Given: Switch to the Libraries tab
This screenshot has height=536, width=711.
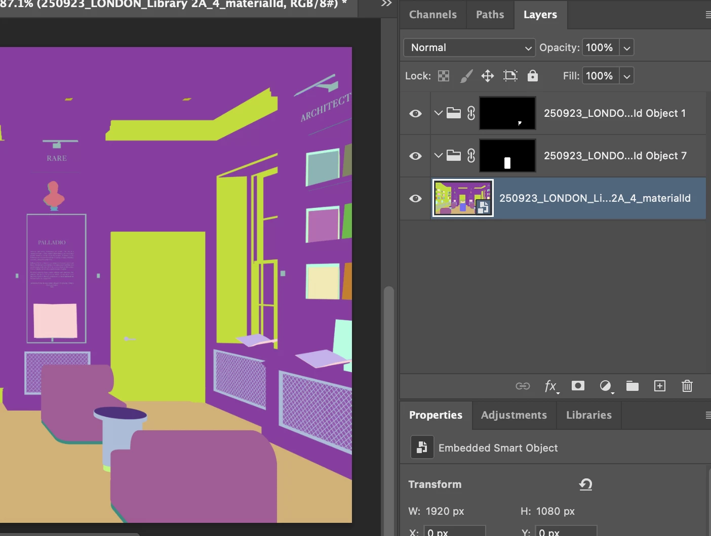Looking at the screenshot, I should (x=589, y=415).
